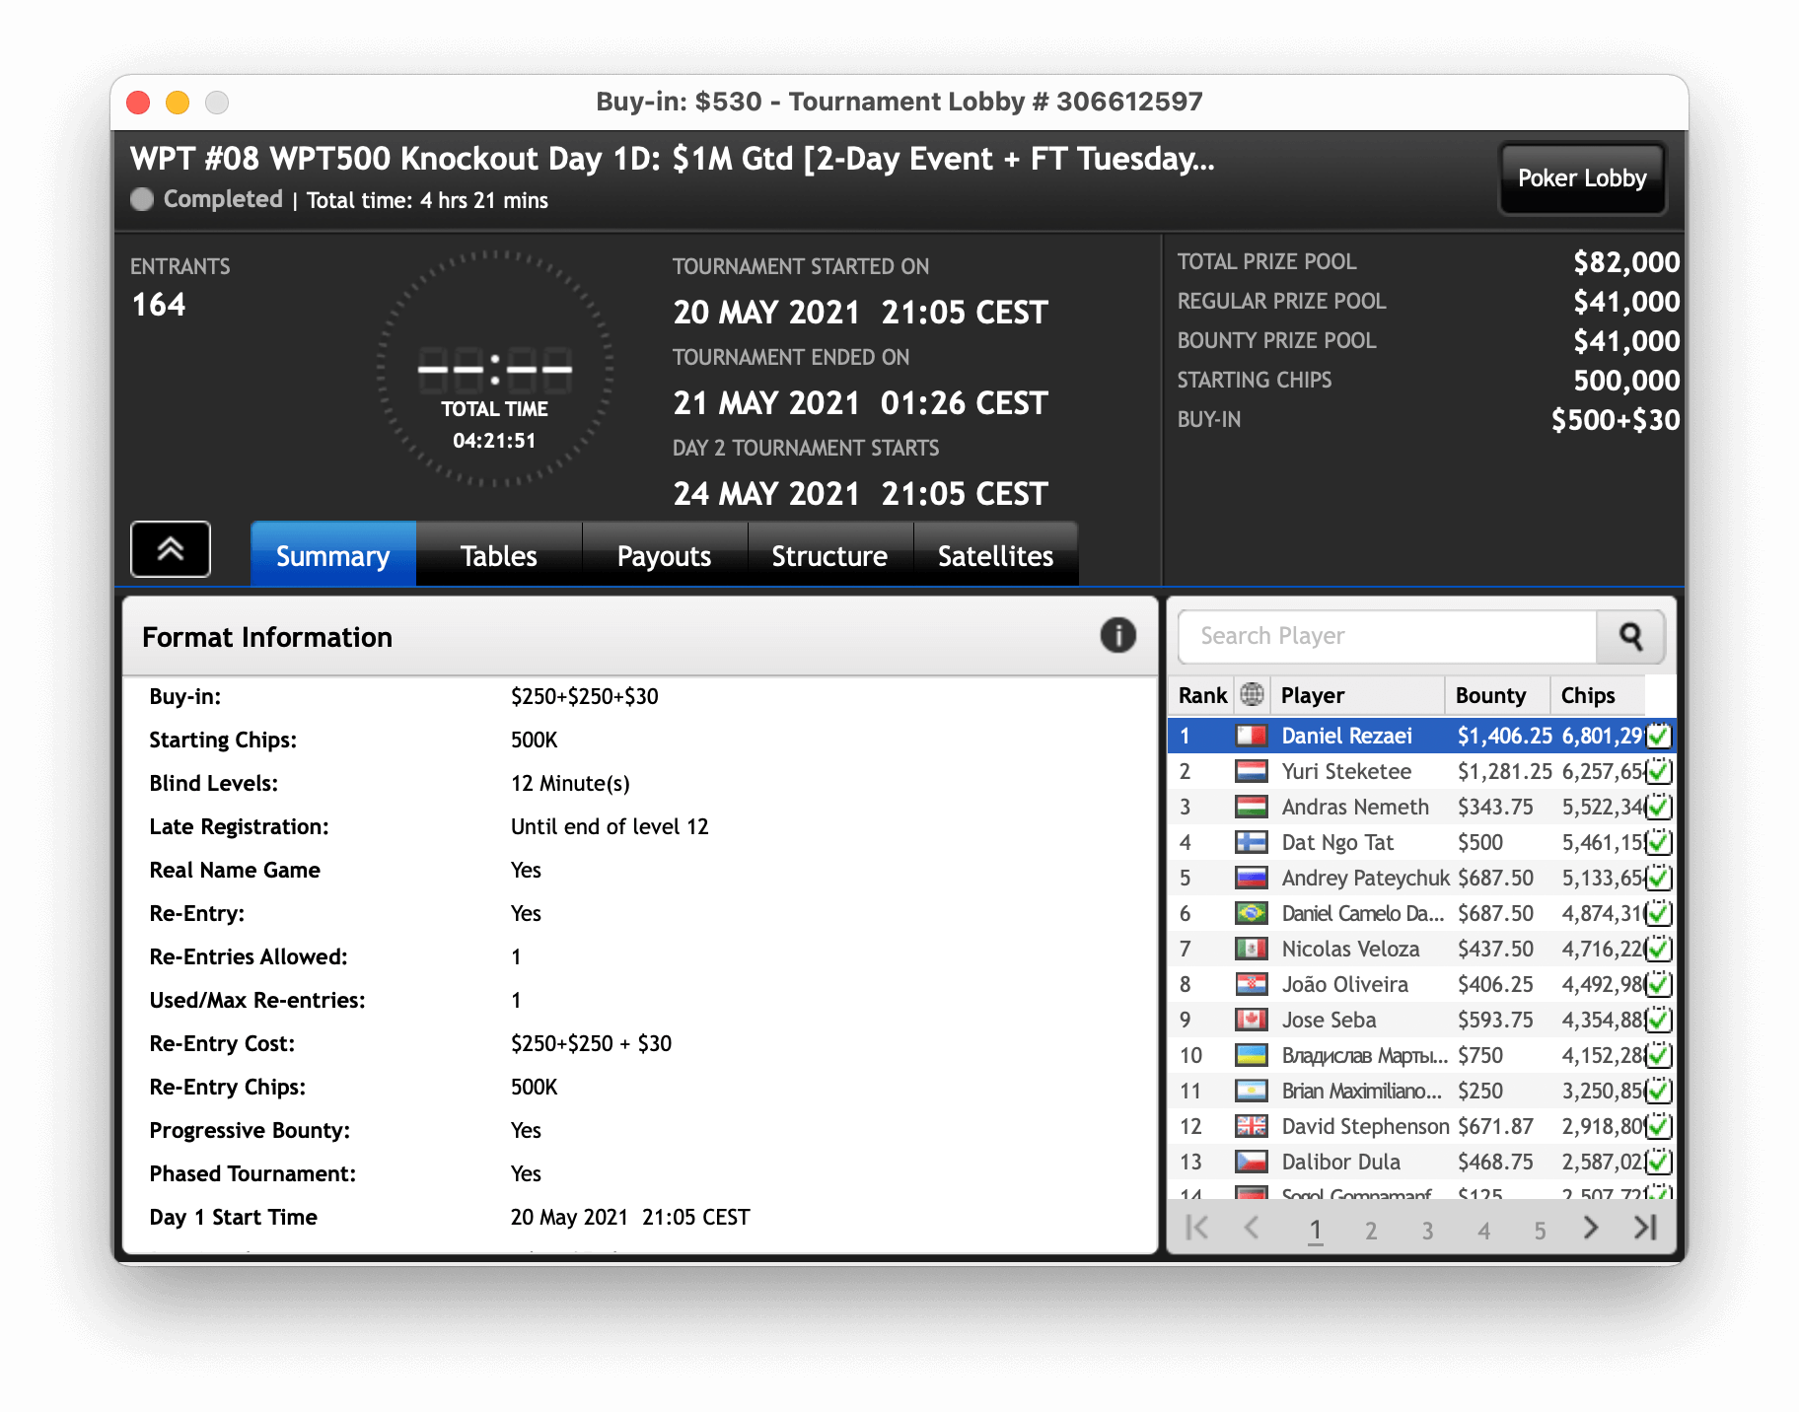Toggle the checkbox for Daniel Rezaei
Viewport: 1799px width, 1412px height.
pos(1659,736)
